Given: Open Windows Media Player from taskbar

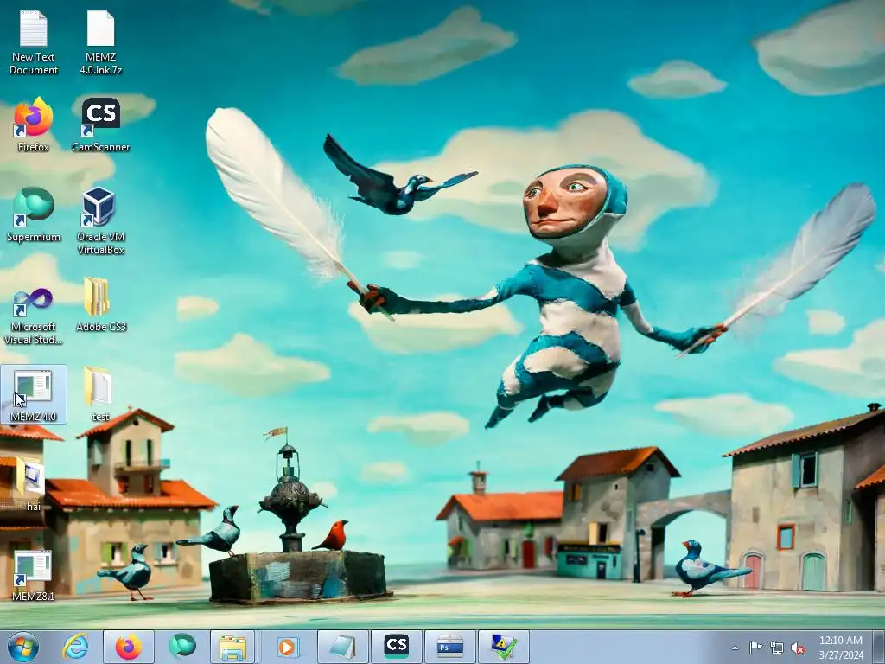Looking at the screenshot, I should click(x=288, y=647).
